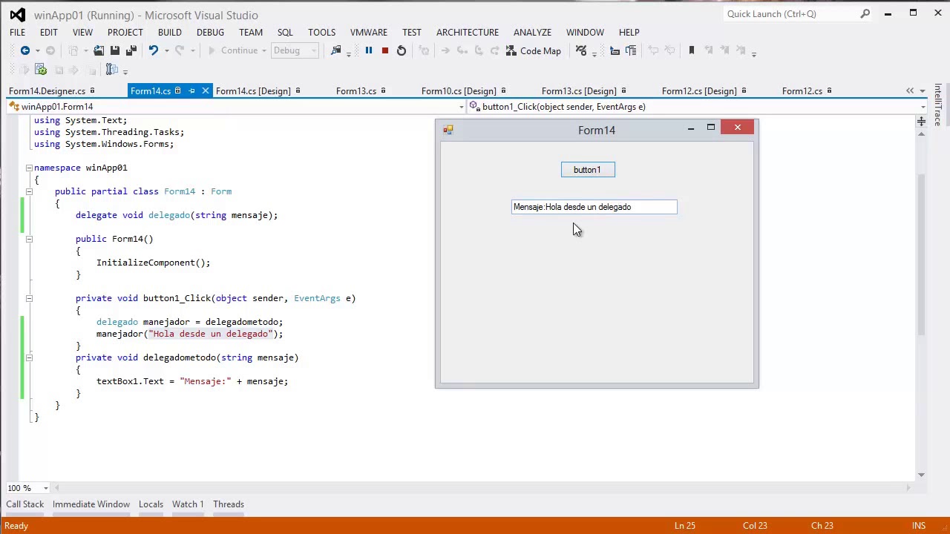950x534 pixels.
Task: Show the hidden document tabs list dropdown
Action: tap(923, 91)
